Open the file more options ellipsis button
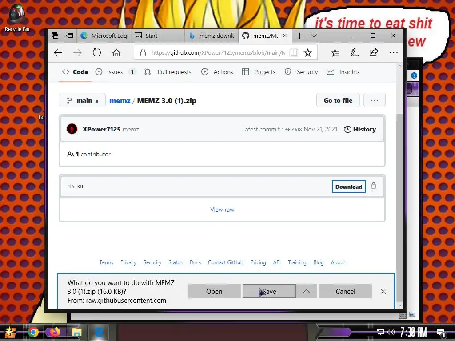 pos(374,100)
